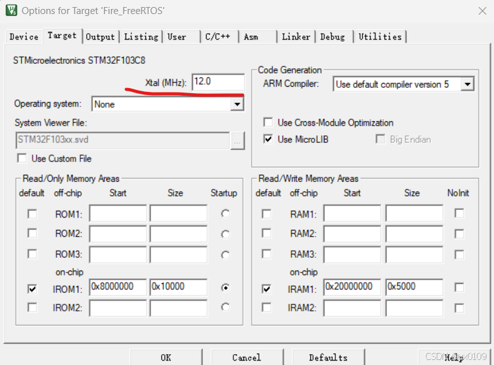Select the ROM2 Startup radio button
This screenshot has width=494, height=365.
225,234
